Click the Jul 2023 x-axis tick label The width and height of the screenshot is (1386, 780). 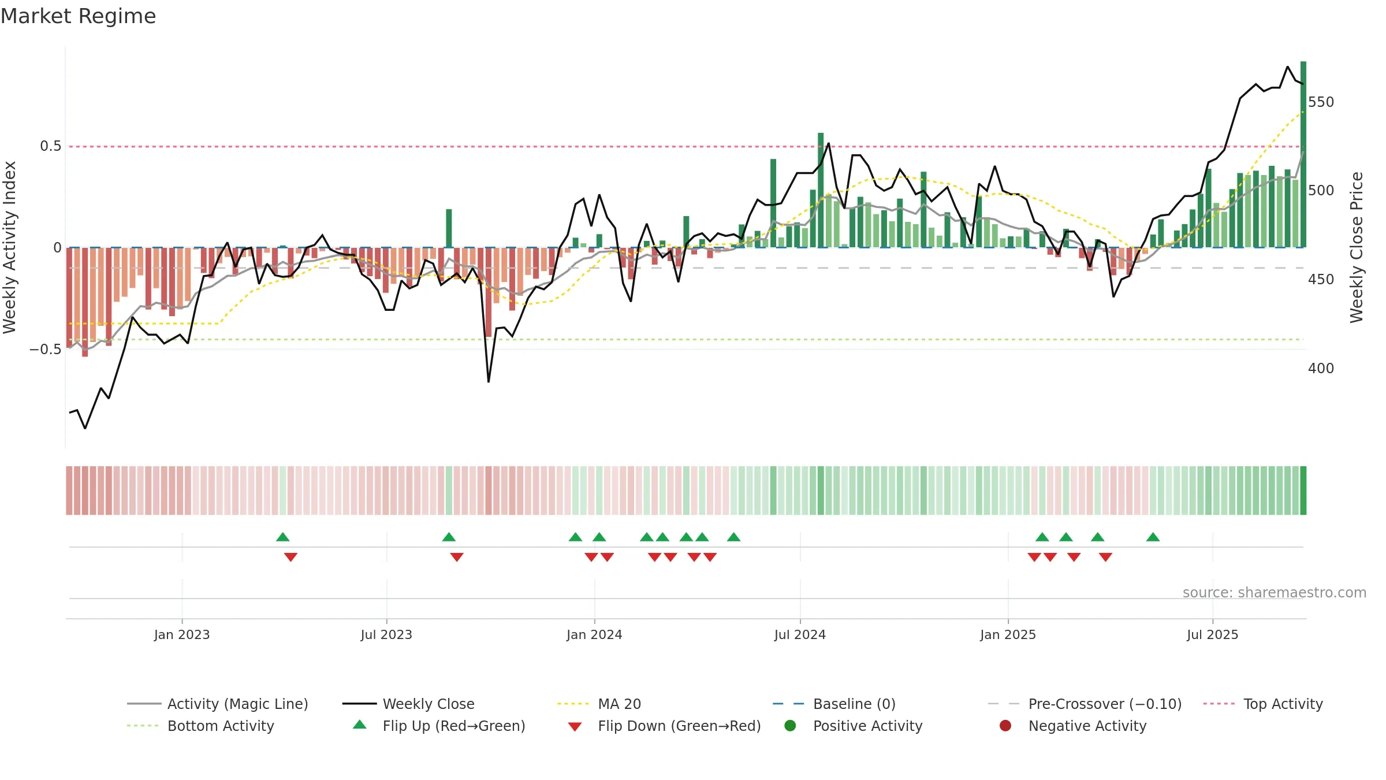[387, 634]
